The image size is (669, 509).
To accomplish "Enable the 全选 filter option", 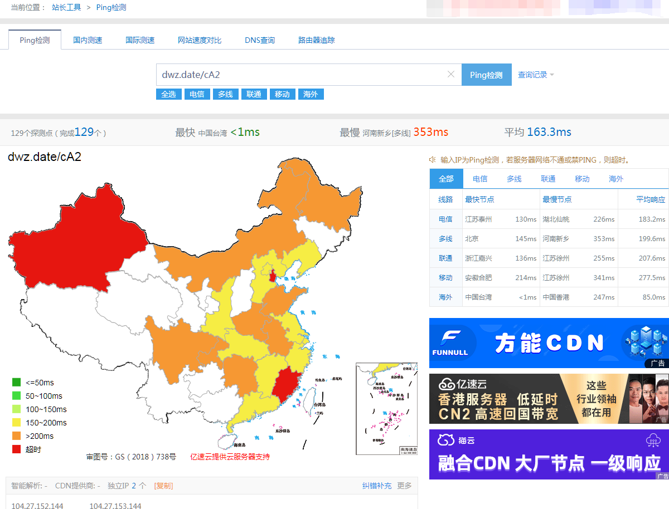I will click(168, 94).
